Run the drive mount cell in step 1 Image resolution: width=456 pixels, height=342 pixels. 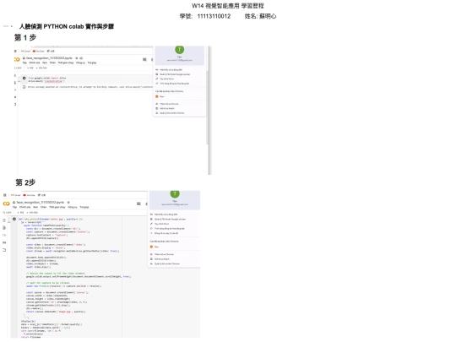[x=24, y=79]
